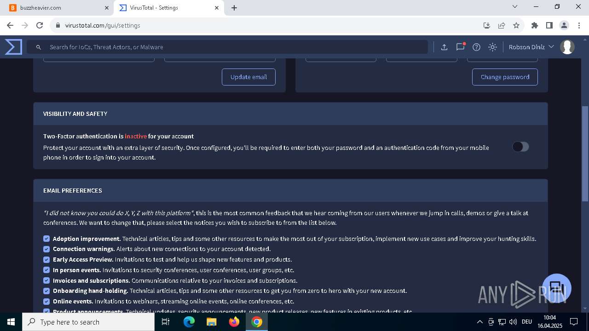The width and height of the screenshot is (589, 331).
Task: Open Chrome tab search chevron
Action: tap(515, 6)
